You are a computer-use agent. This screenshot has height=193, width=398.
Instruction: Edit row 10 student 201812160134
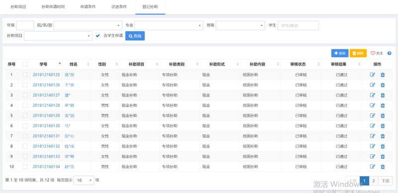(372, 167)
